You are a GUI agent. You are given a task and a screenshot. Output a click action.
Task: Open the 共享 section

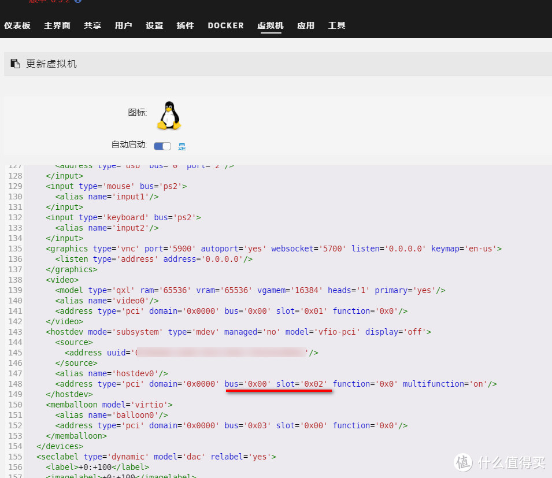tap(92, 25)
